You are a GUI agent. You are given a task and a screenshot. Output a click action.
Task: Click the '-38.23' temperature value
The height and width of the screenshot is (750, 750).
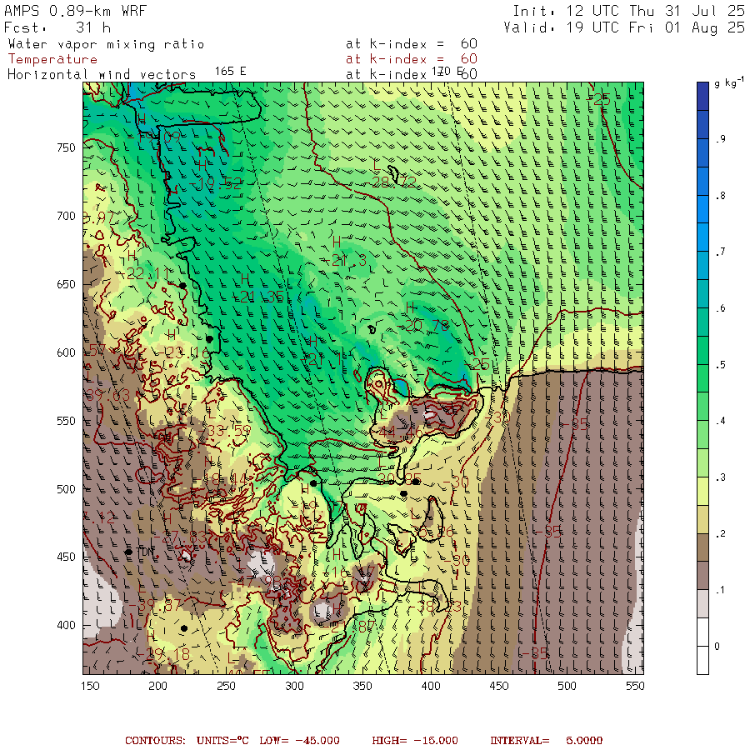pos(434,607)
